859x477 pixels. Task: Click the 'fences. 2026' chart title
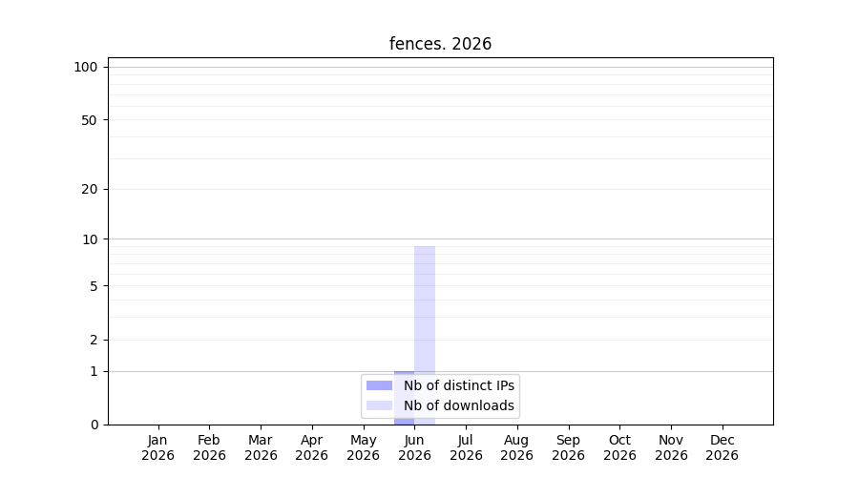tap(440, 44)
